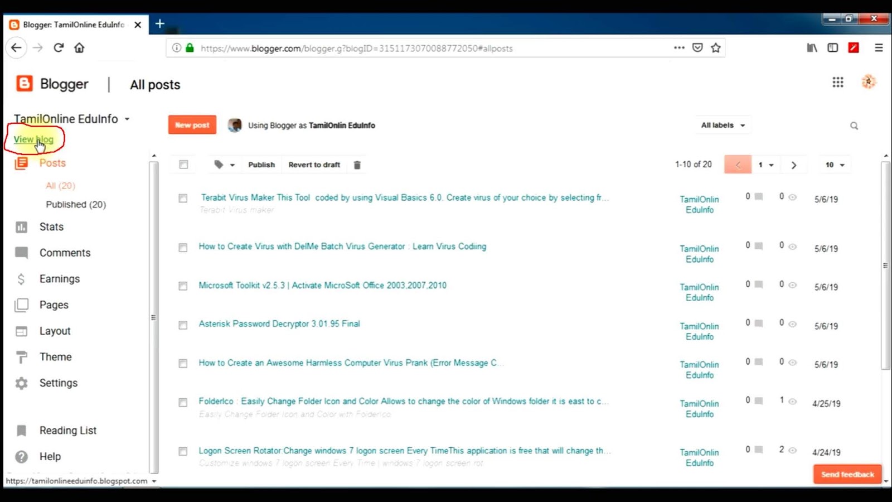Open the Microsoft Toolkit v2.5.3 post link

click(323, 286)
